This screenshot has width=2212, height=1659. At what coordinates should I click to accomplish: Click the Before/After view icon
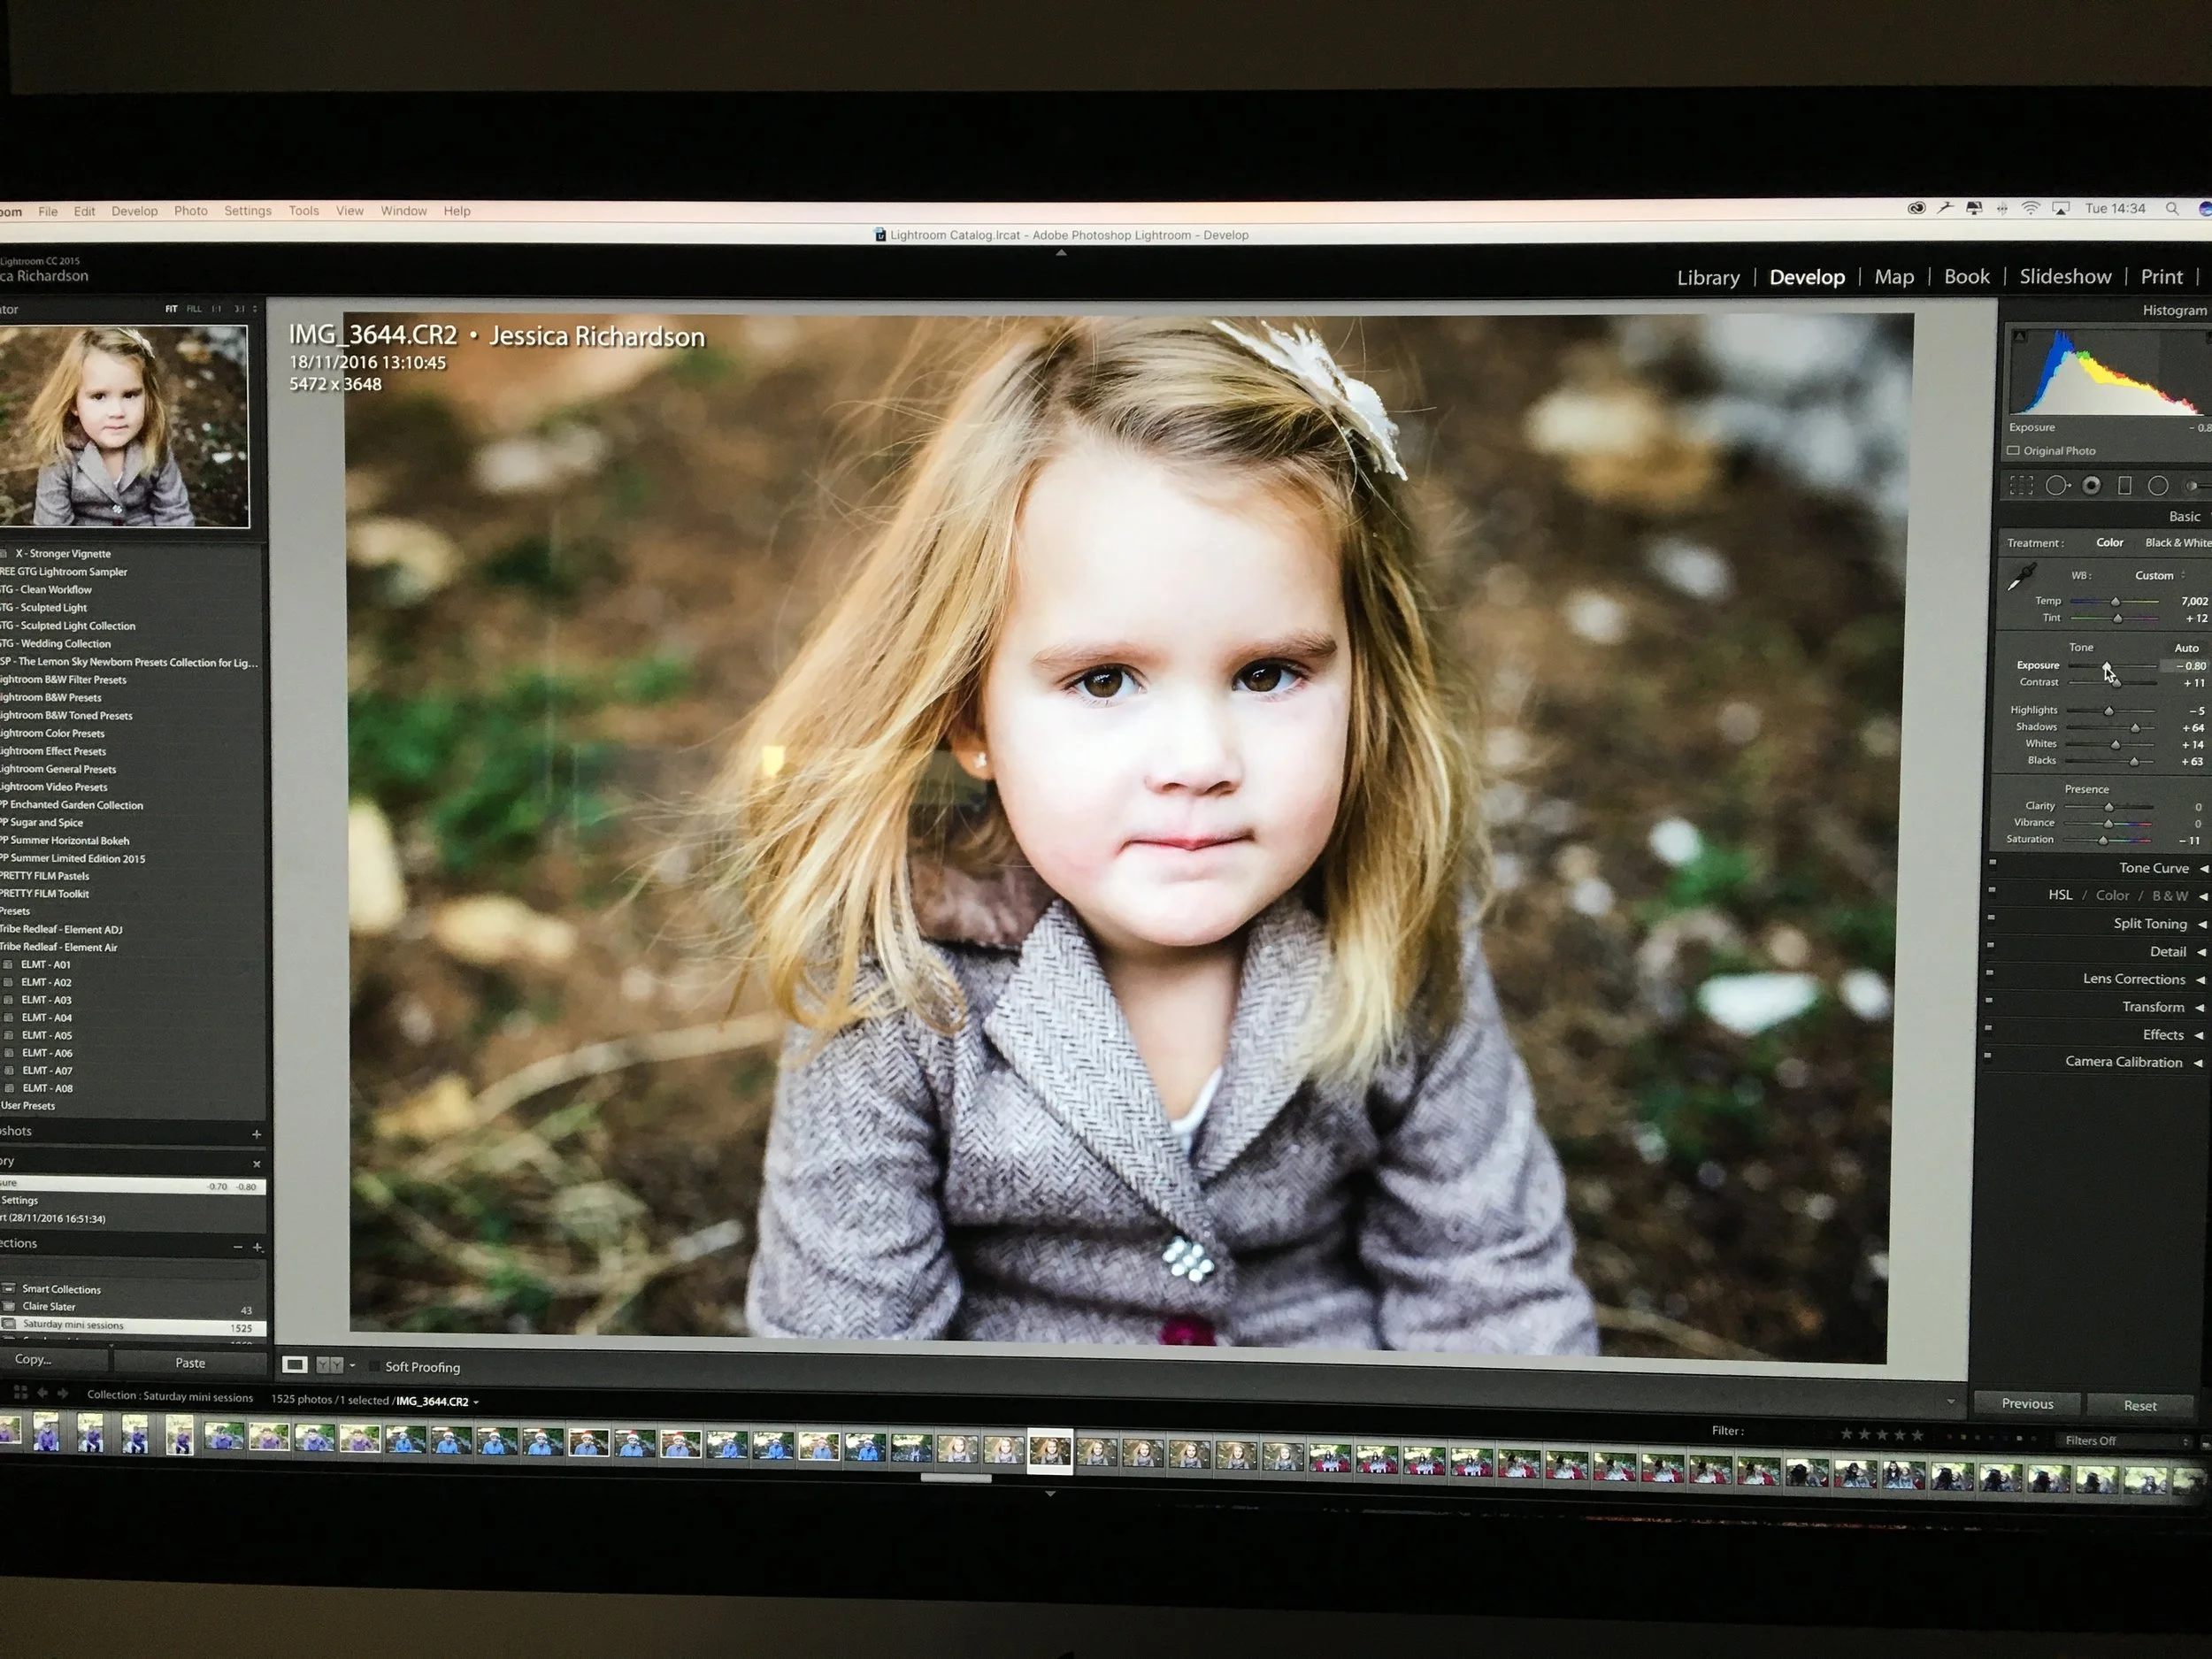(x=329, y=1365)
